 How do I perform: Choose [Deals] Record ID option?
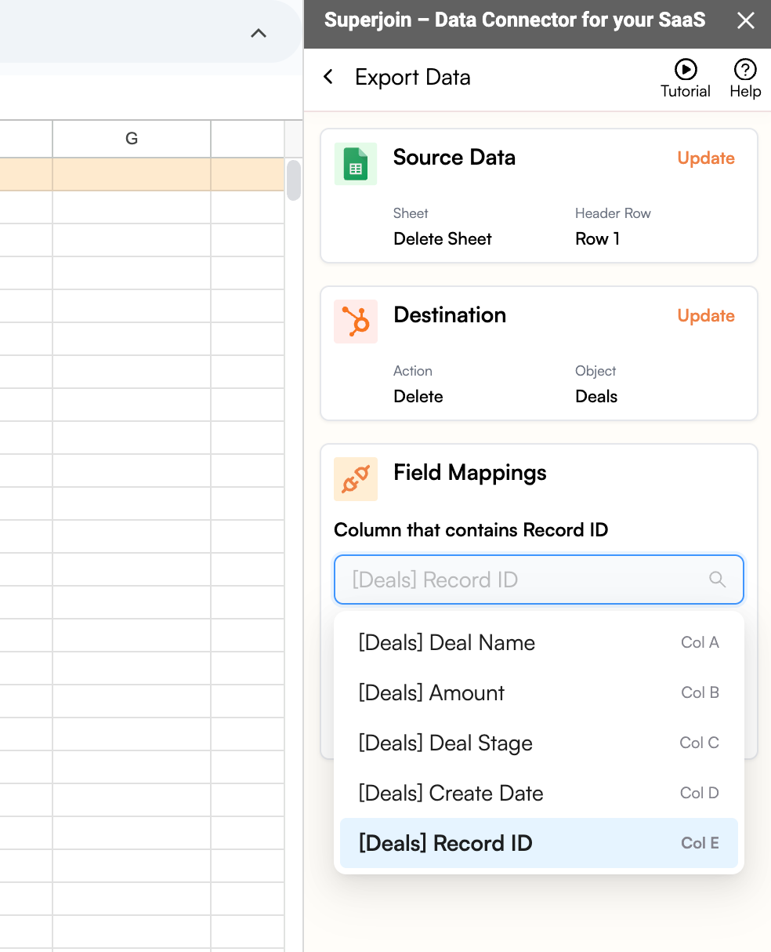pos(538,843)
